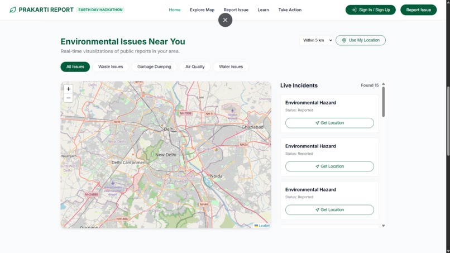Click the Indira Gandhi Airport icon on map
Viewport: 450px width, 253px height.
[x=113, y=183]
